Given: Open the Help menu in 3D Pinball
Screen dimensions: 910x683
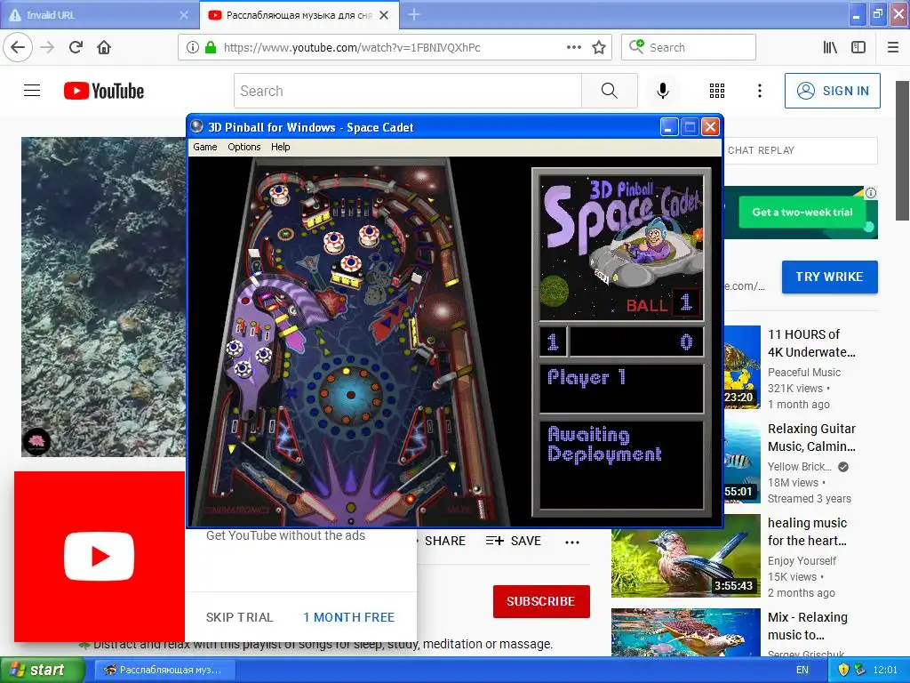Looking at the screenshot, I should pos(280,147).
